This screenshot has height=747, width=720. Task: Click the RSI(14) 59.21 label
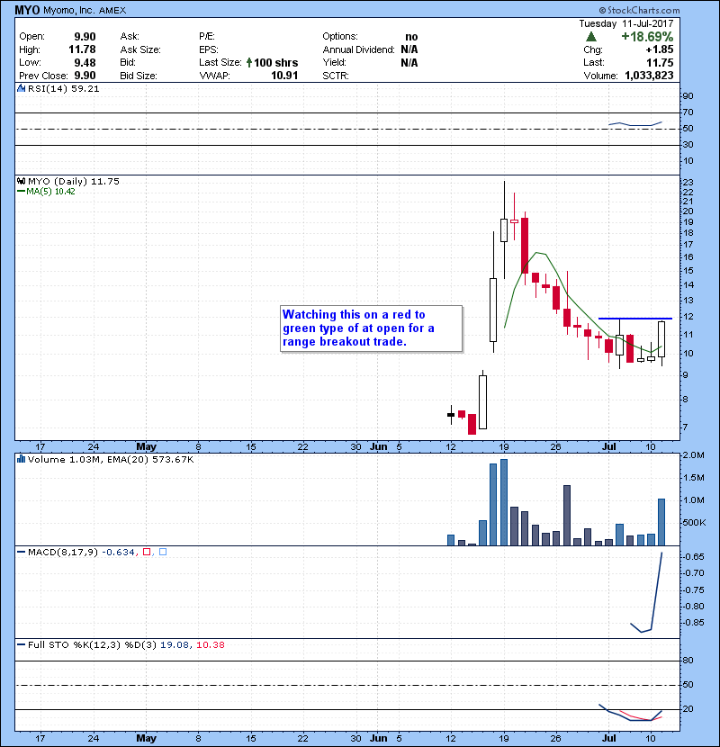pyautogui.click(x=63, y=88)
